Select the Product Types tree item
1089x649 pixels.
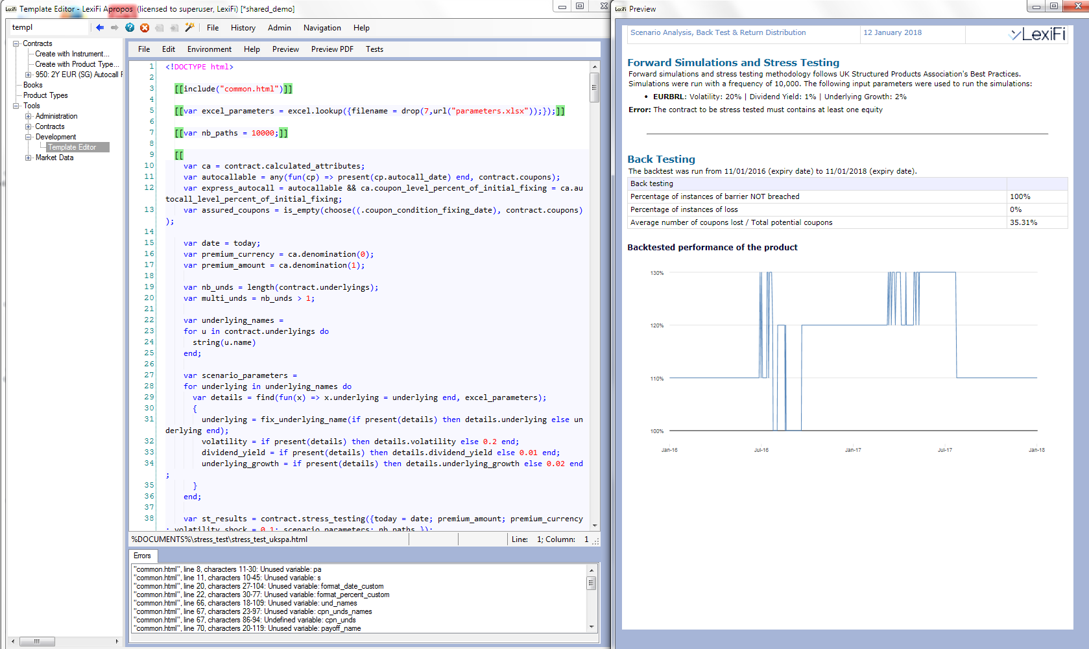point(45,95)
